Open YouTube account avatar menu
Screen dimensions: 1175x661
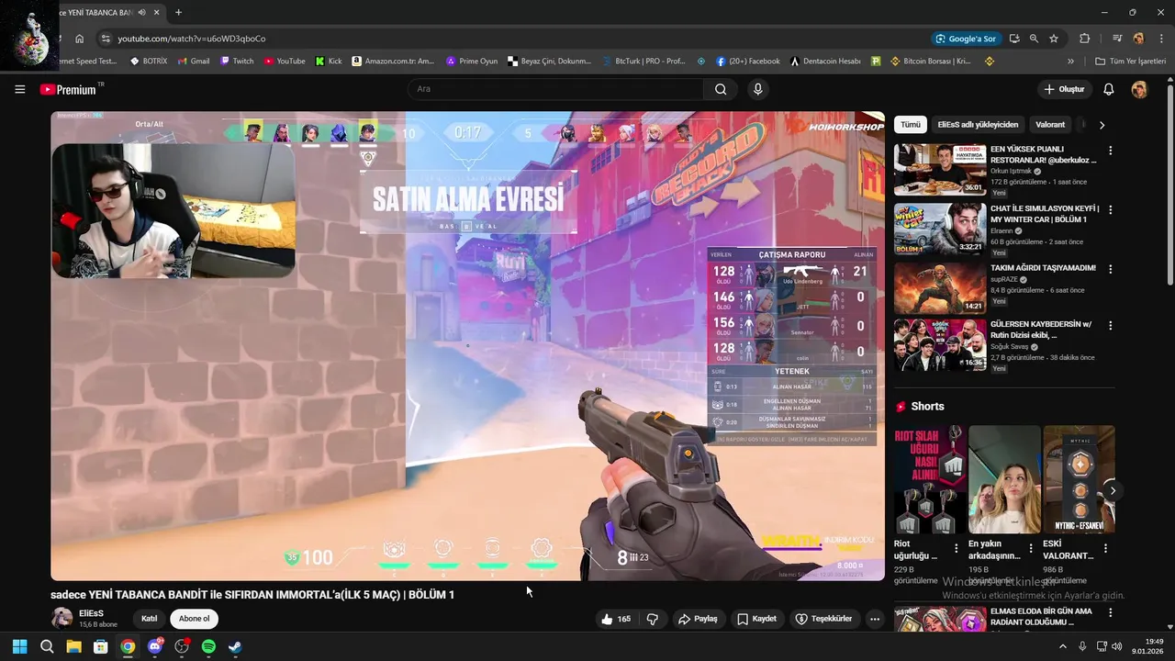[1139, 89]
